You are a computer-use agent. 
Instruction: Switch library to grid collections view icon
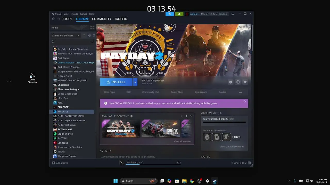tap(92, 27)
